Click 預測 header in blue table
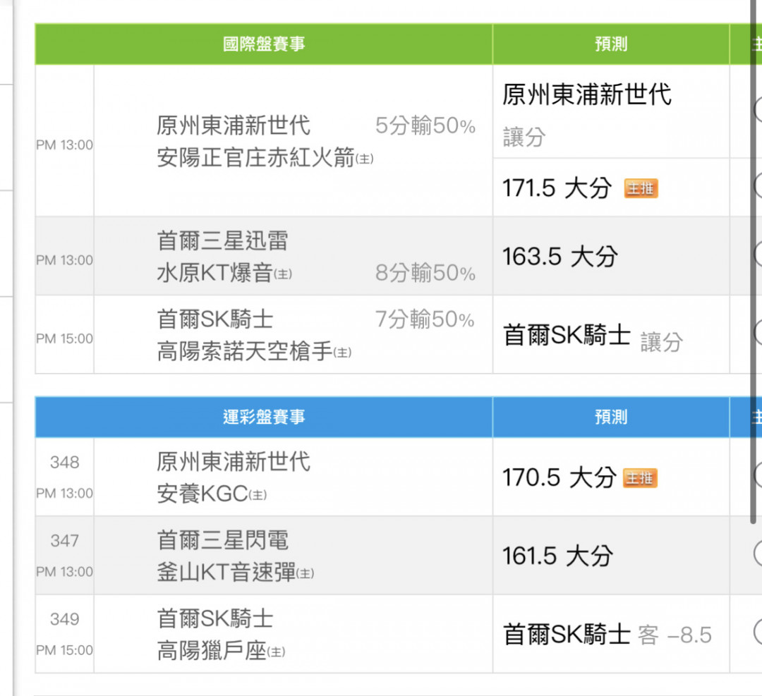Viewport: 762px width, 696px height. (x=611, y=417)
